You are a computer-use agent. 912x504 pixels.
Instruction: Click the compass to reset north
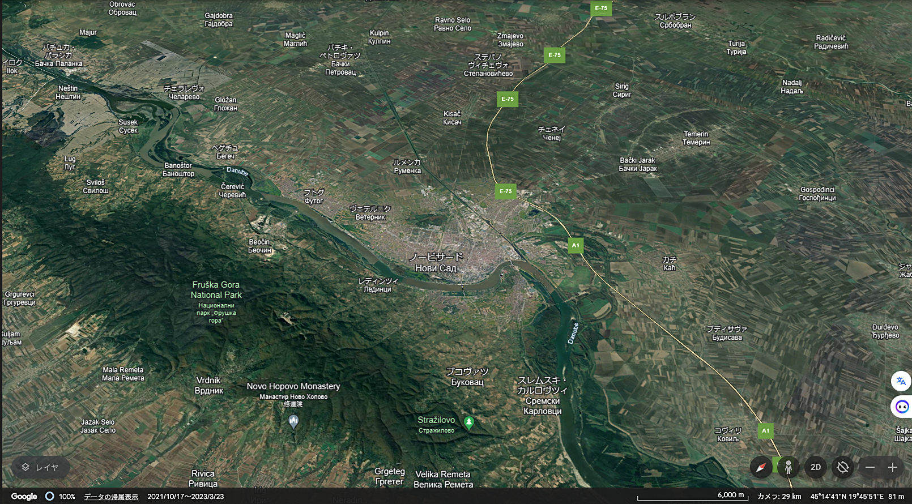pos(761,467)
